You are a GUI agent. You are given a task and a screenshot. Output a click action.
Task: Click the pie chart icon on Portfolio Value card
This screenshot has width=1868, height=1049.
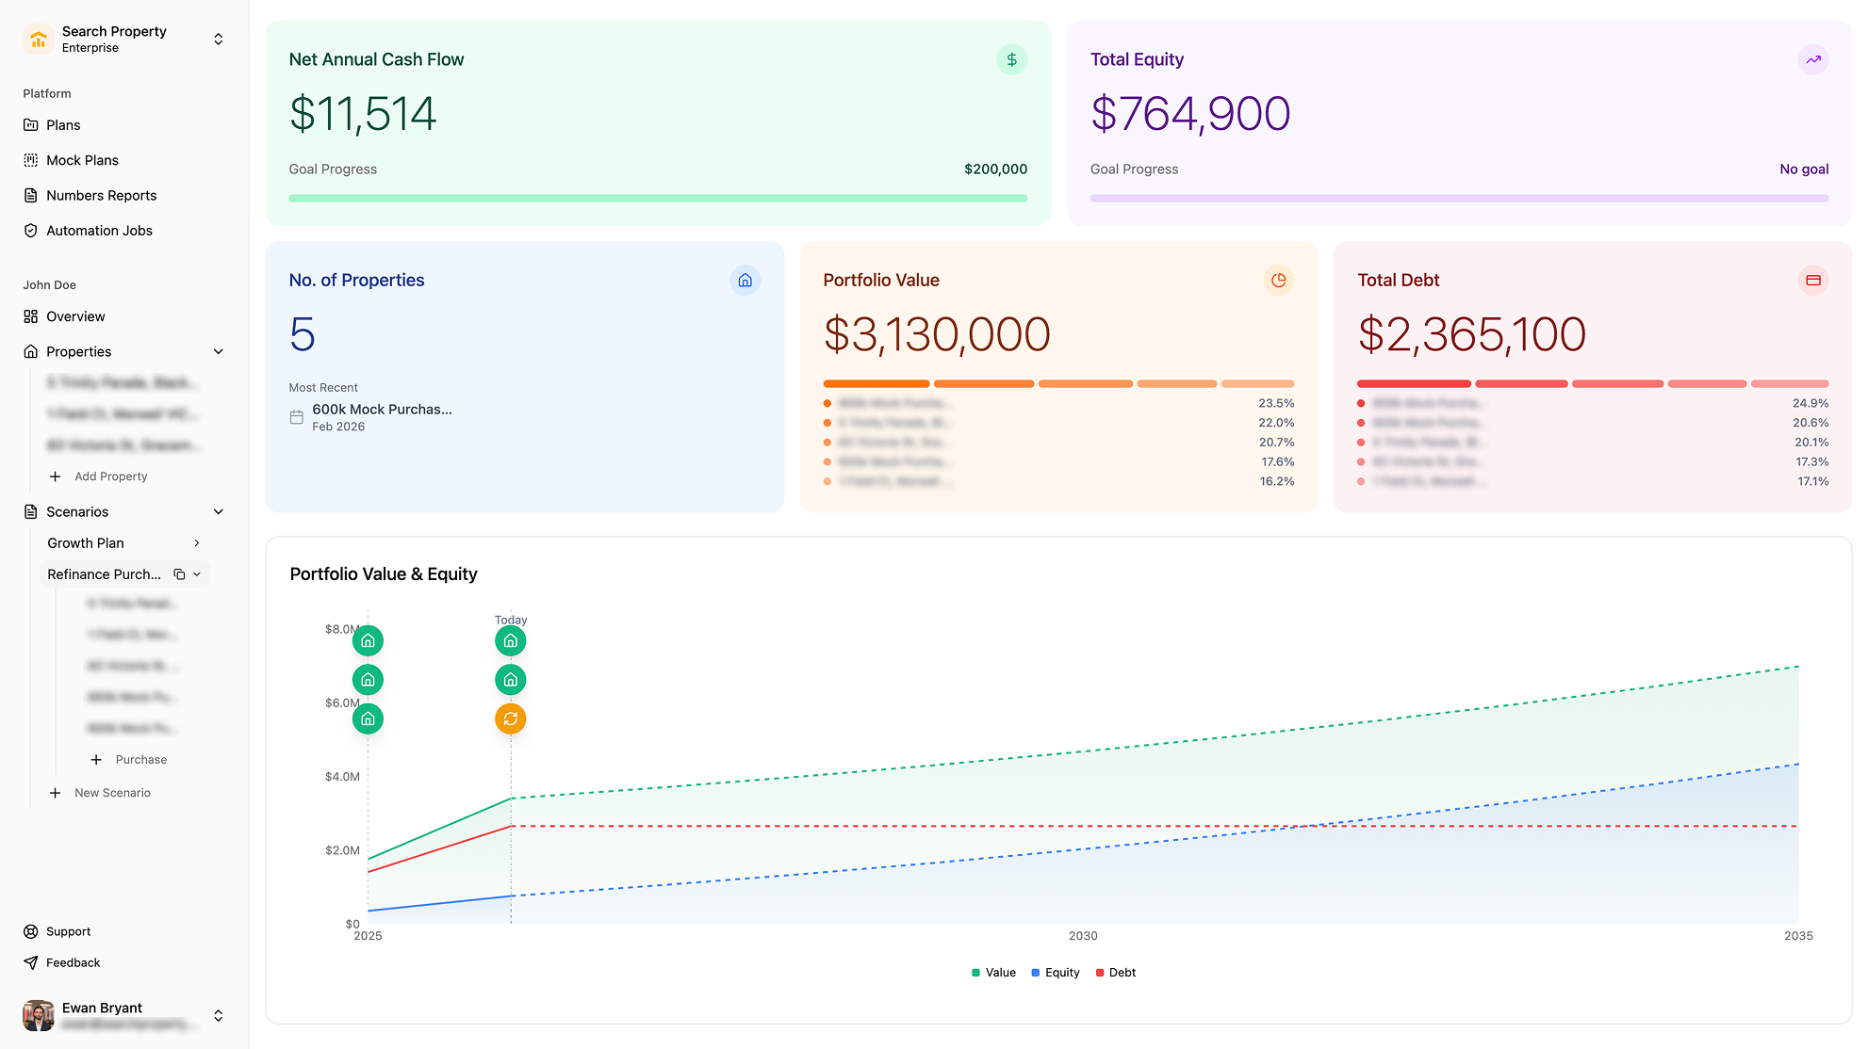(1278, 280)
